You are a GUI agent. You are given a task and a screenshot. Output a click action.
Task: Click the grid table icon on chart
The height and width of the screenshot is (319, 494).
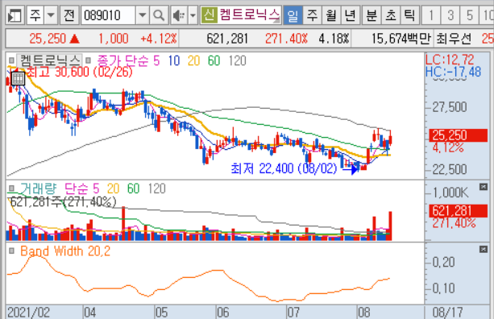[18, 78]
